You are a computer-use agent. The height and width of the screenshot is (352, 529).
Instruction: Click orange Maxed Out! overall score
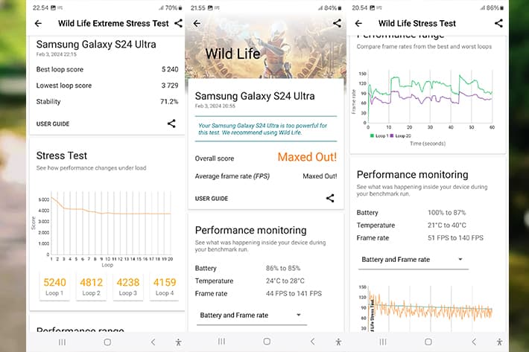[x=307, y=157]
